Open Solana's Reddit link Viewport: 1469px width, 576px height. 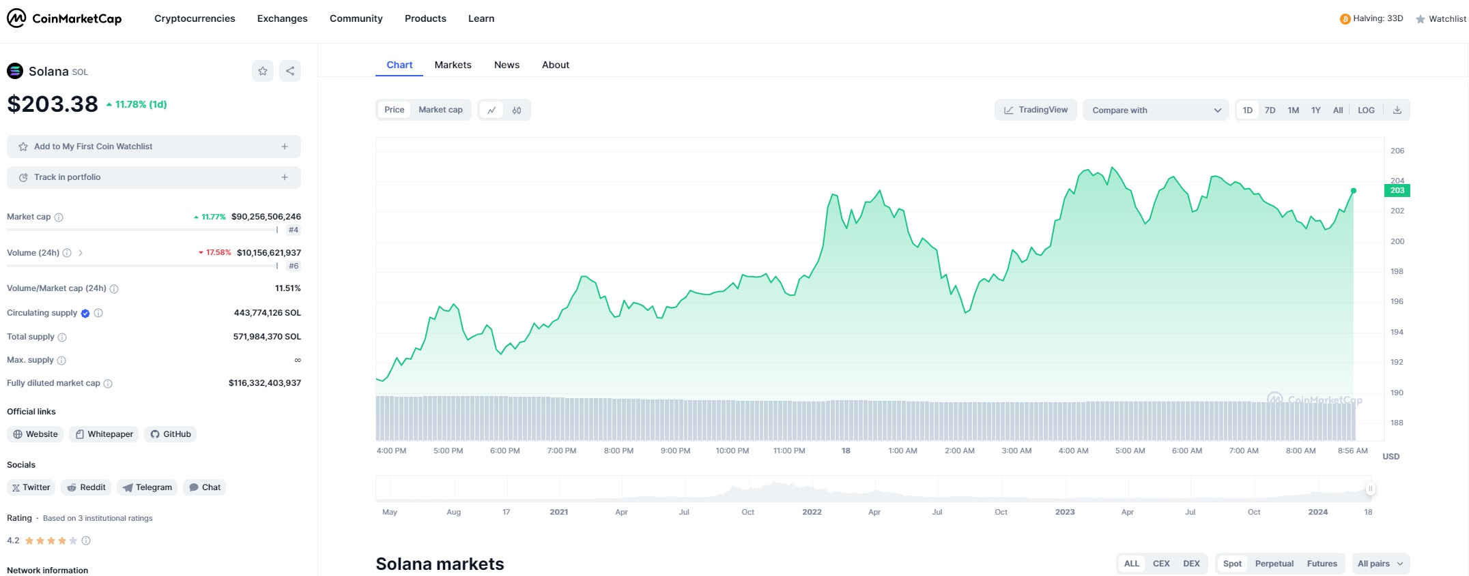click(87, 487)
